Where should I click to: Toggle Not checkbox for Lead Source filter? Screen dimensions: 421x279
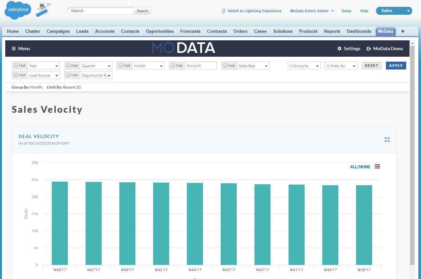click(15, 75)
